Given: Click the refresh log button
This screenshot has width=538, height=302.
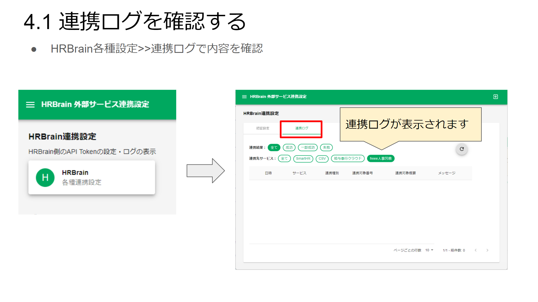Looking at the screenshot, I should 462,149.
